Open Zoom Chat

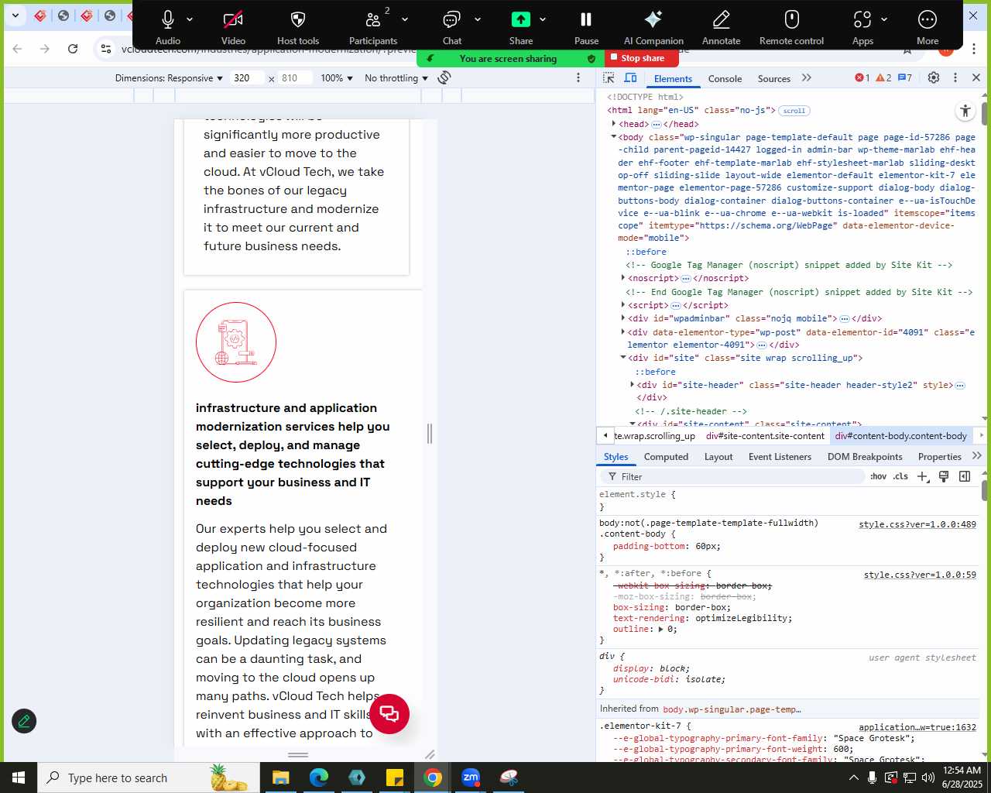click(452, 26)
